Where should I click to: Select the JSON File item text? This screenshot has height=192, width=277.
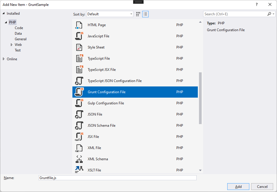(x=95, y=114)
